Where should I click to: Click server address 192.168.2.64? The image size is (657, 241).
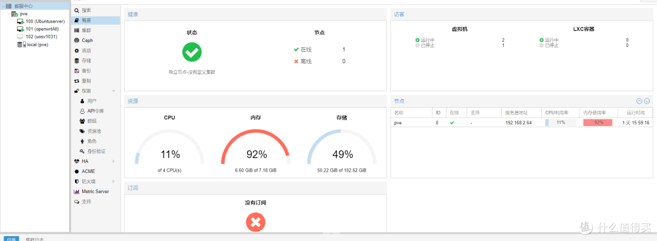pos(518,122)
